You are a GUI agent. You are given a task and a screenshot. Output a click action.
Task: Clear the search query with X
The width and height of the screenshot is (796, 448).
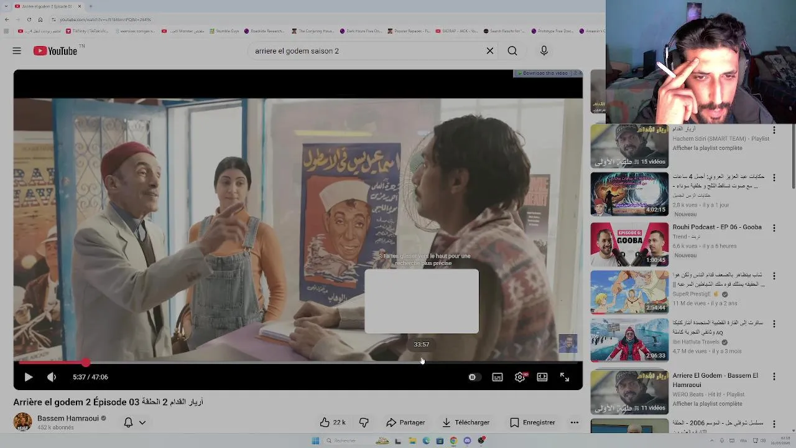tap(490, 51)
